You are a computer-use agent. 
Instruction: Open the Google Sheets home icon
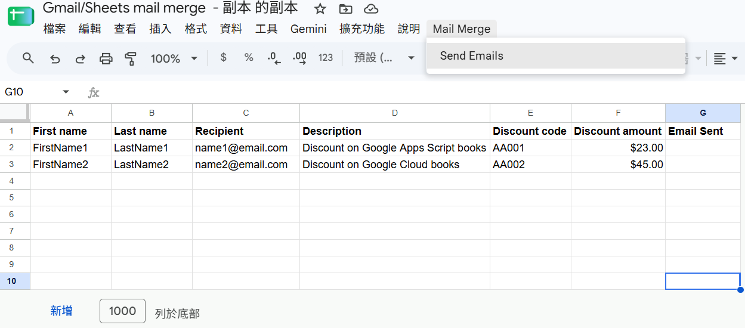click(x=20, y=16)
